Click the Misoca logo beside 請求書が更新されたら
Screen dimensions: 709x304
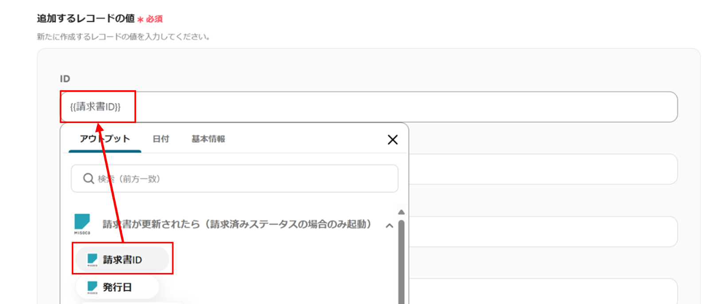click(82, 224)
